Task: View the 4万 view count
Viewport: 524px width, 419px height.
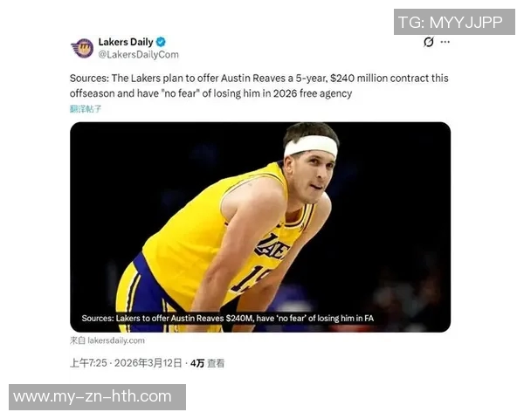Action: (x=197, y=363)
